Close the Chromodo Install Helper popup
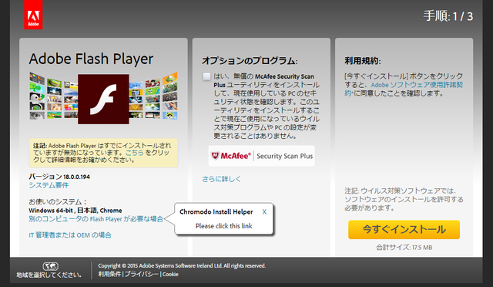This screenshot has width=493, height=287. [x=264, y=211]
